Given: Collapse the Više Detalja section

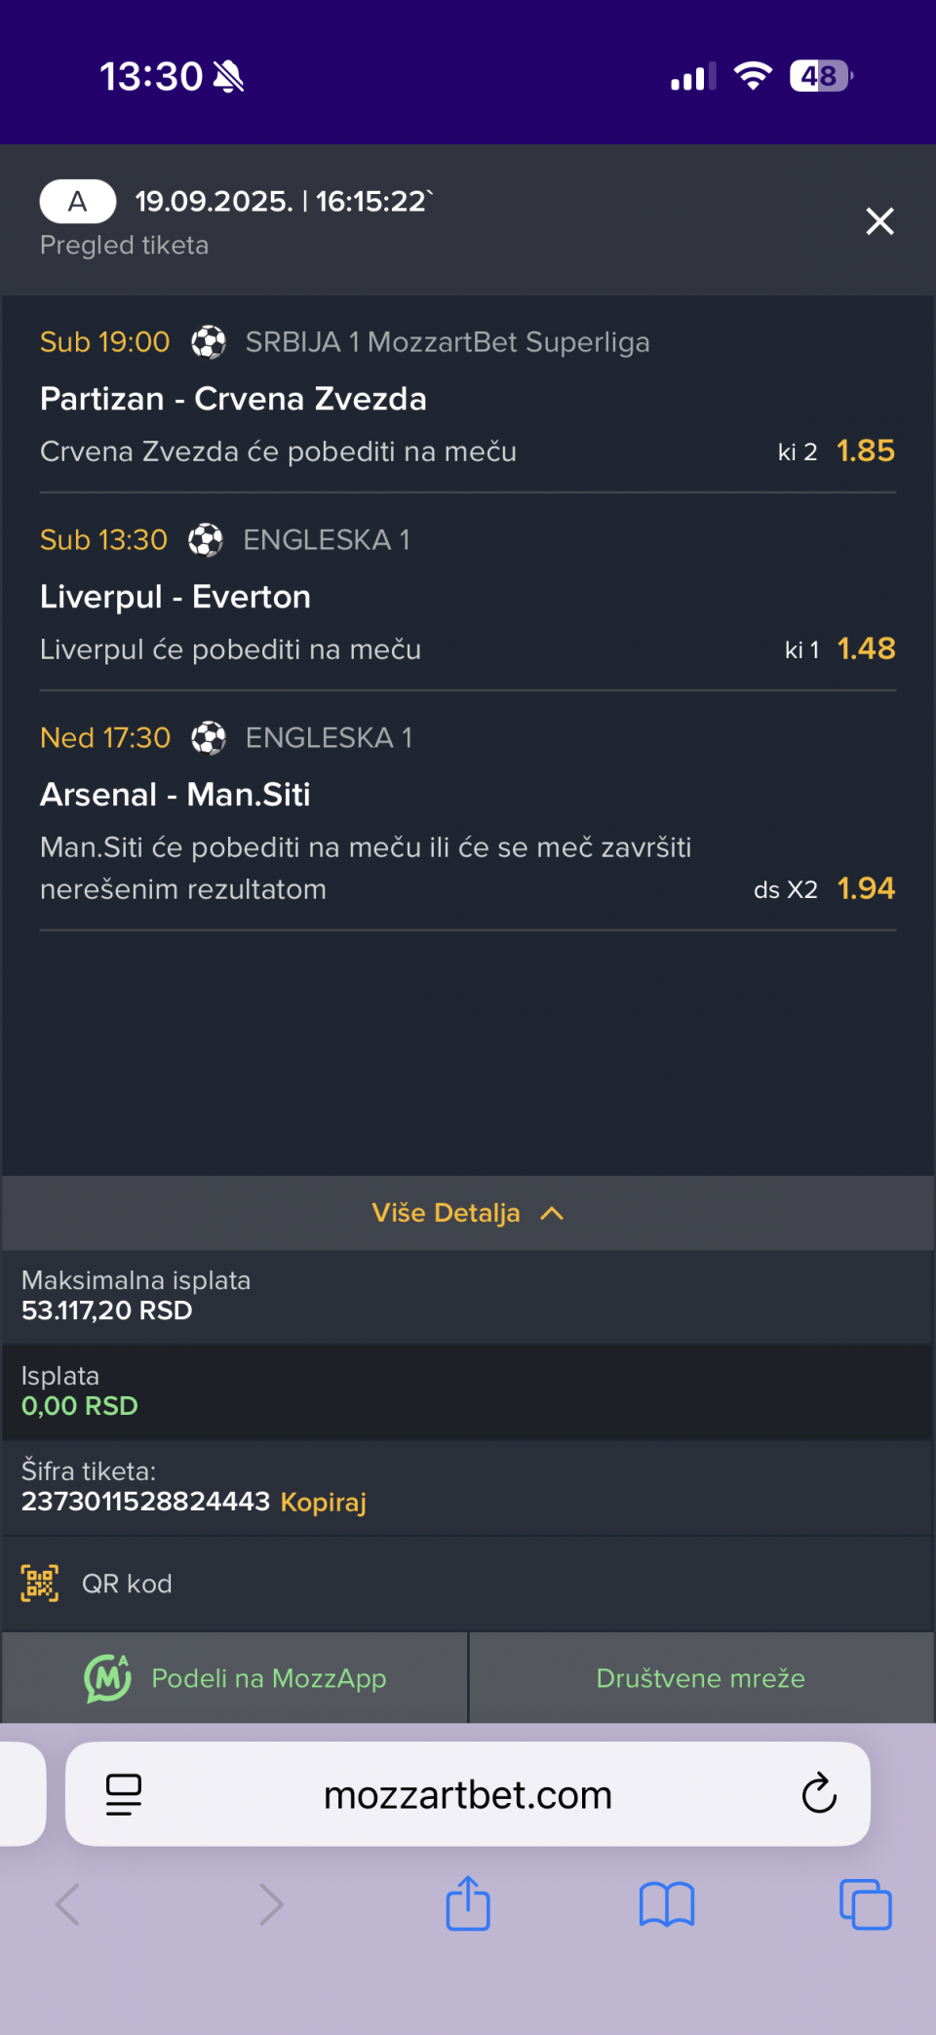Looking at the screenshot, I should (468, 1213).
